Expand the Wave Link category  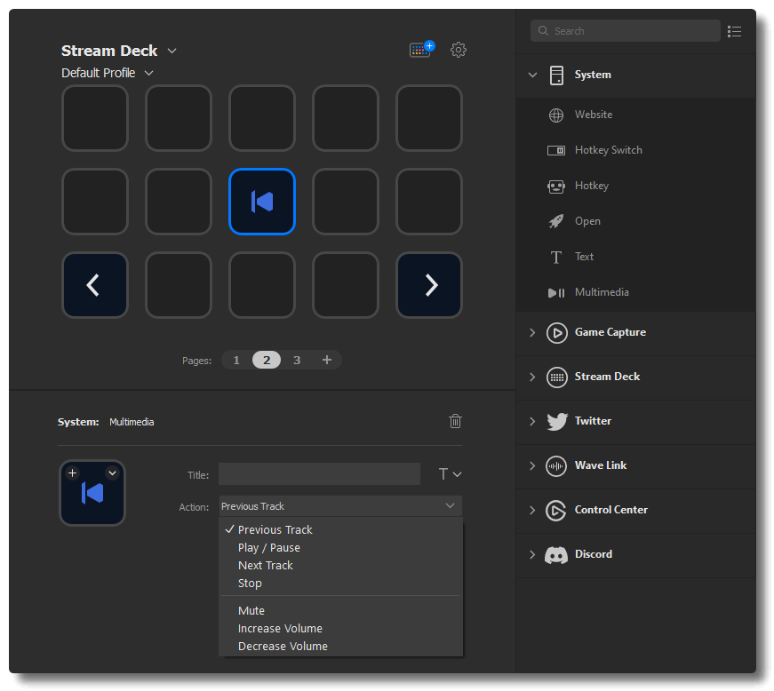tap(532, 465)
